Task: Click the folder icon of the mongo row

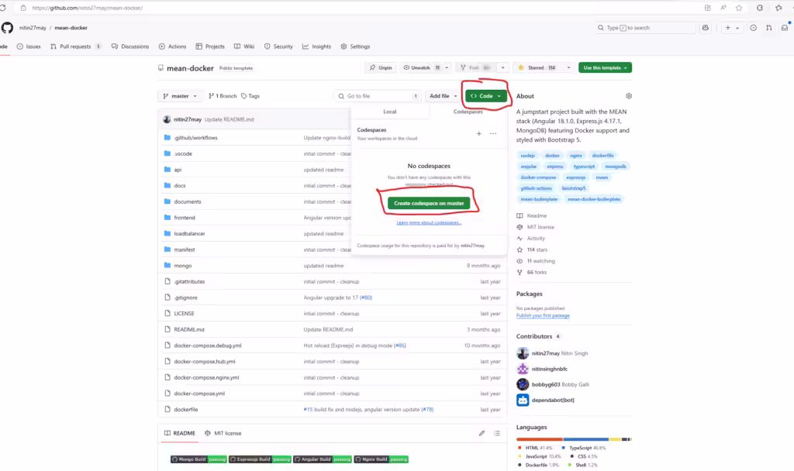Action: [167, 265]
